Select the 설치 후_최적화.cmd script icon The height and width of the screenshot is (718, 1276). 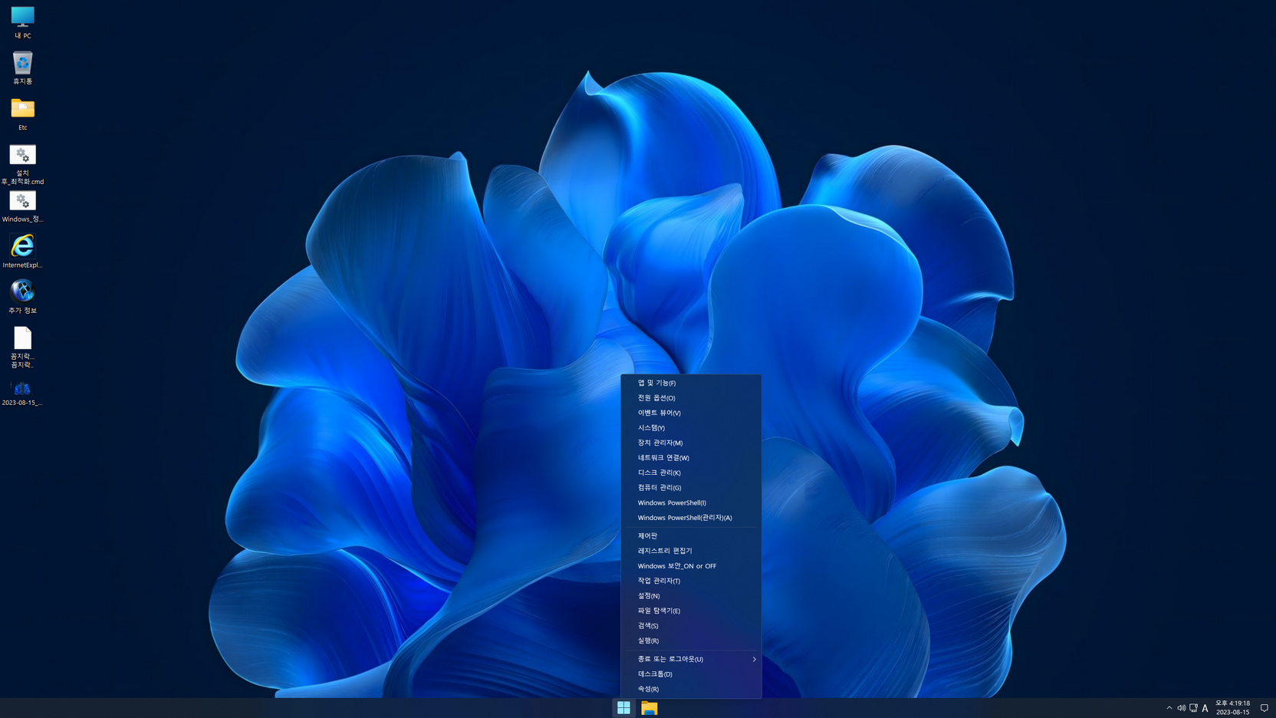pyautogui.click(x=22, y=164)
